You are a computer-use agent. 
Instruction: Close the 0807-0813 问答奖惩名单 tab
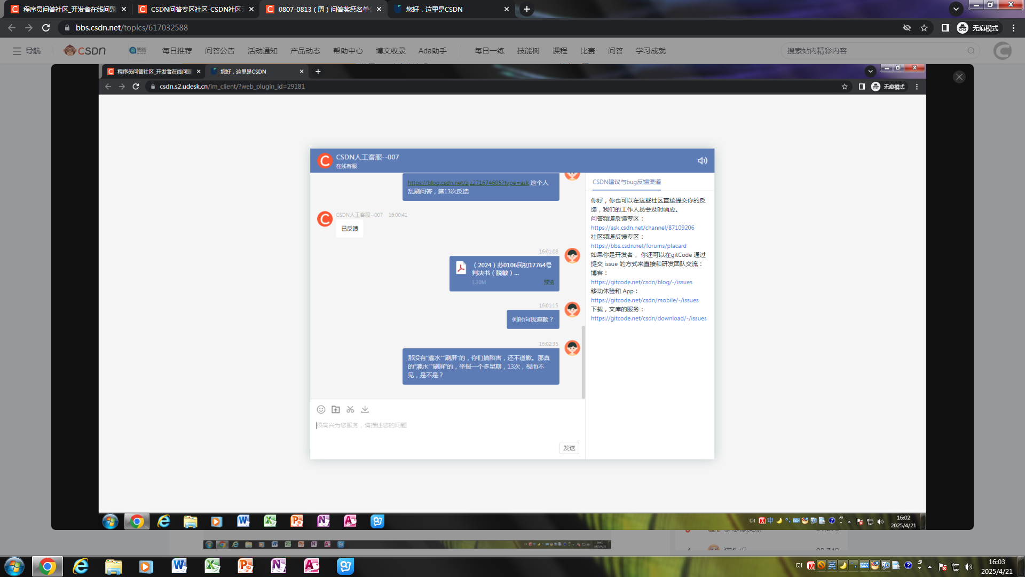click(x=379, y=9)
